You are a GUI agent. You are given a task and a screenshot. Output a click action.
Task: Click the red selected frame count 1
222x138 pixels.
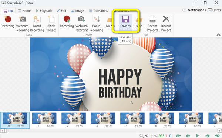(167, 136)
